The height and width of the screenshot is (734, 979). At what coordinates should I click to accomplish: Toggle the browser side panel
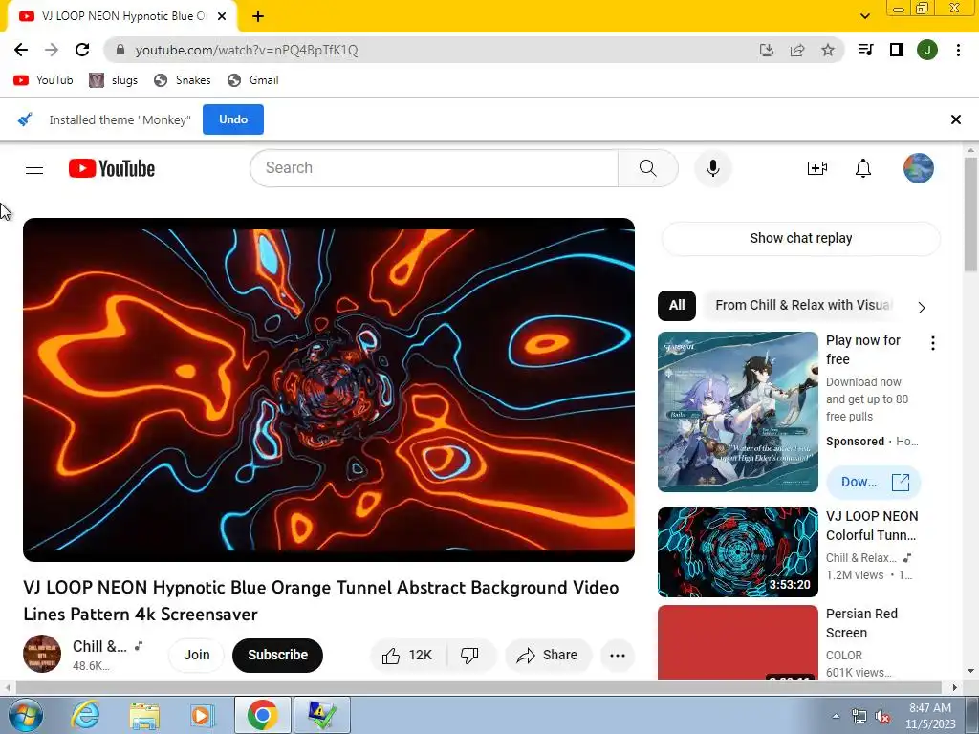pos(897,50)
